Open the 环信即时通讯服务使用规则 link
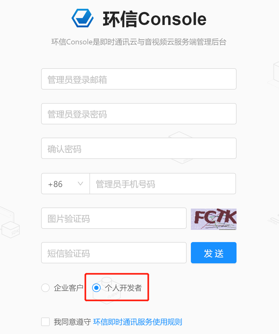This screenshot has width=279, height=334. click(137, 322)
